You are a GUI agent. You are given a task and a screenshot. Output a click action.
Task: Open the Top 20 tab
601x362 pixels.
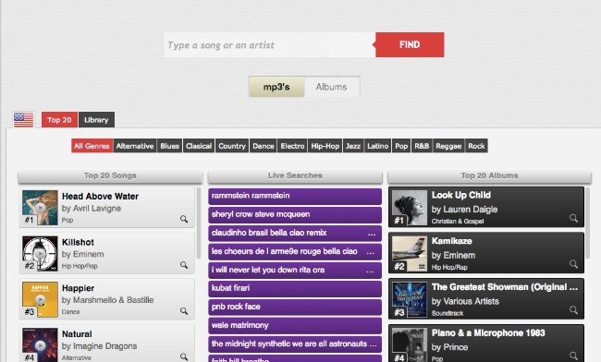(59, 120)
